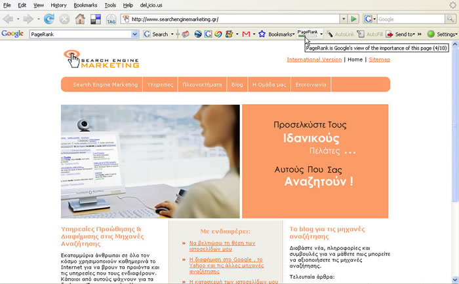Open the del.icio.us menu
Viewport: 459px width, 284px height.
(151, 5)
